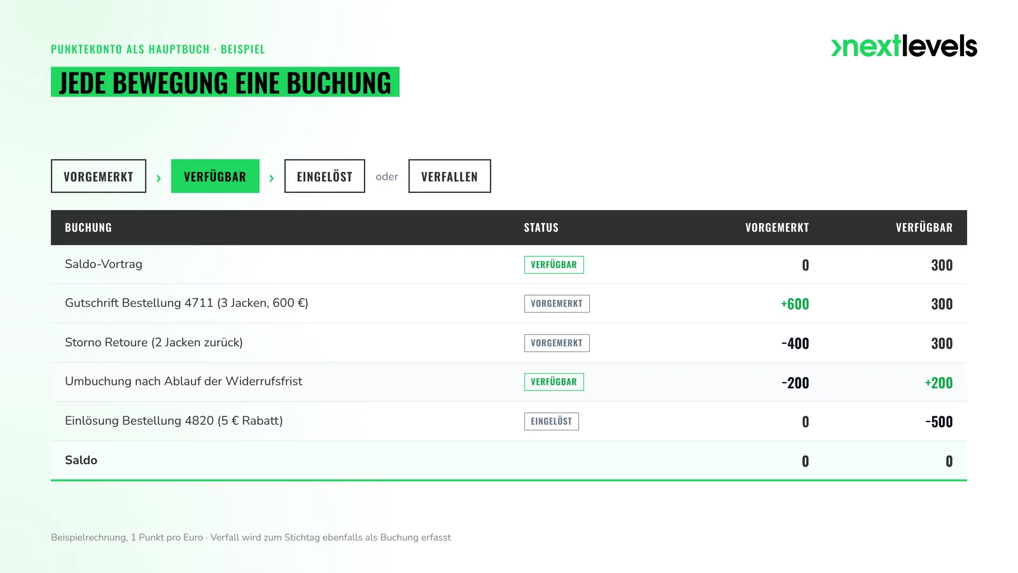Click the green chevron before EINGELÖST
1018x573 pixels.
272,178
